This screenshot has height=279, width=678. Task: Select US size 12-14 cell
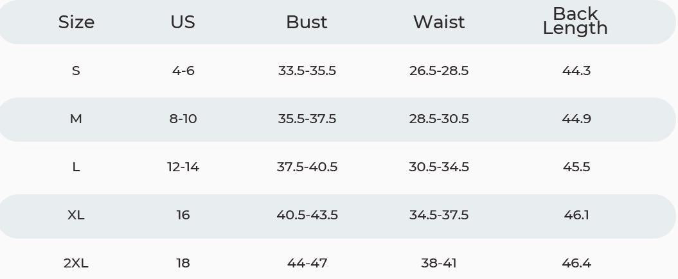(183, 167)
